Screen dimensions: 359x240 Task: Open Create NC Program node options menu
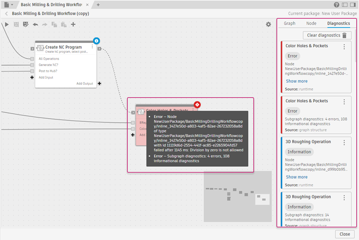pos(92,47)
